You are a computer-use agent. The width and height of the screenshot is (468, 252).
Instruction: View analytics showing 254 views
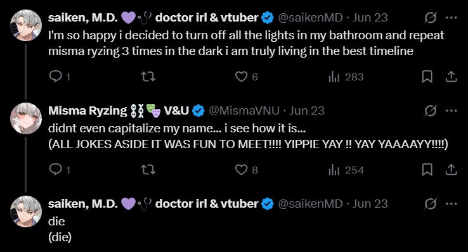[x=334, y=170]
